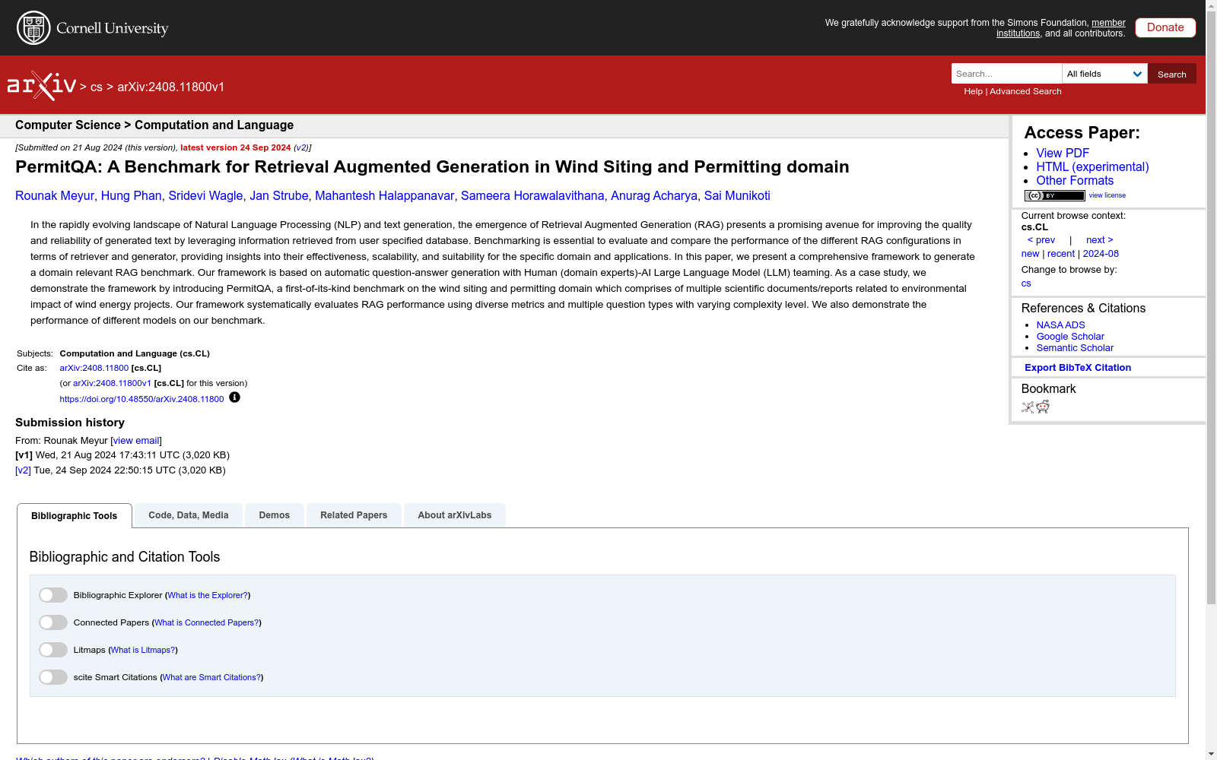
Task: Bookmark with the Reddit icon
Action: coord(1043,407)
